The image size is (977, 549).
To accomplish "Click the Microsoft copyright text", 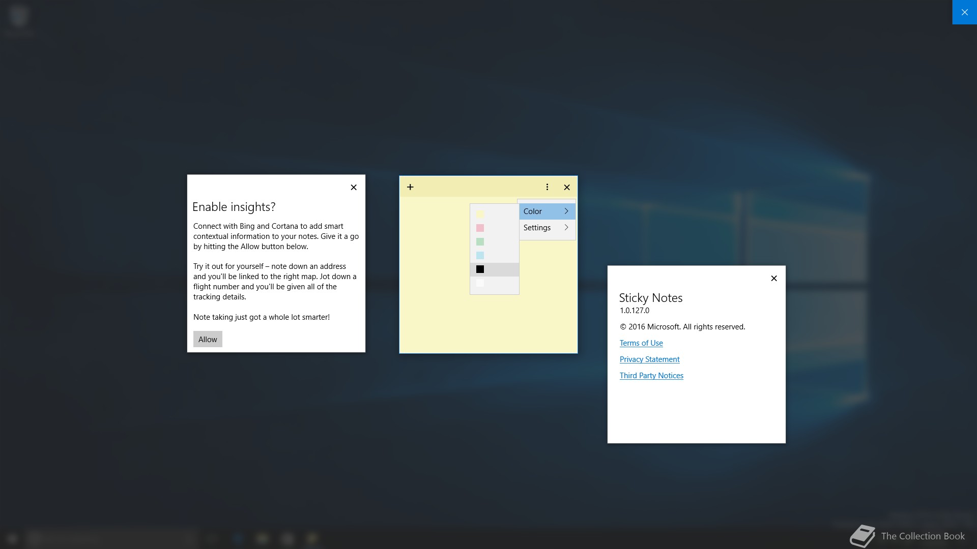I will (682, 327).
